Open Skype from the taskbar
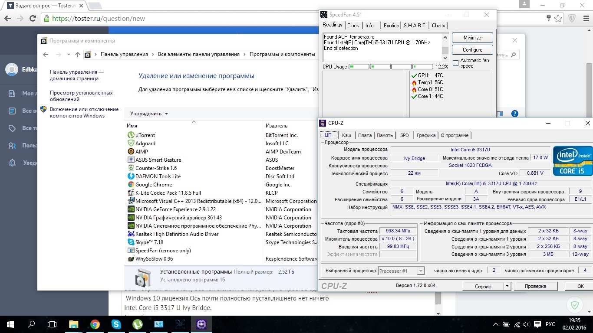Image resolution: width=593 pixels, height=333 pixels. 116,324
